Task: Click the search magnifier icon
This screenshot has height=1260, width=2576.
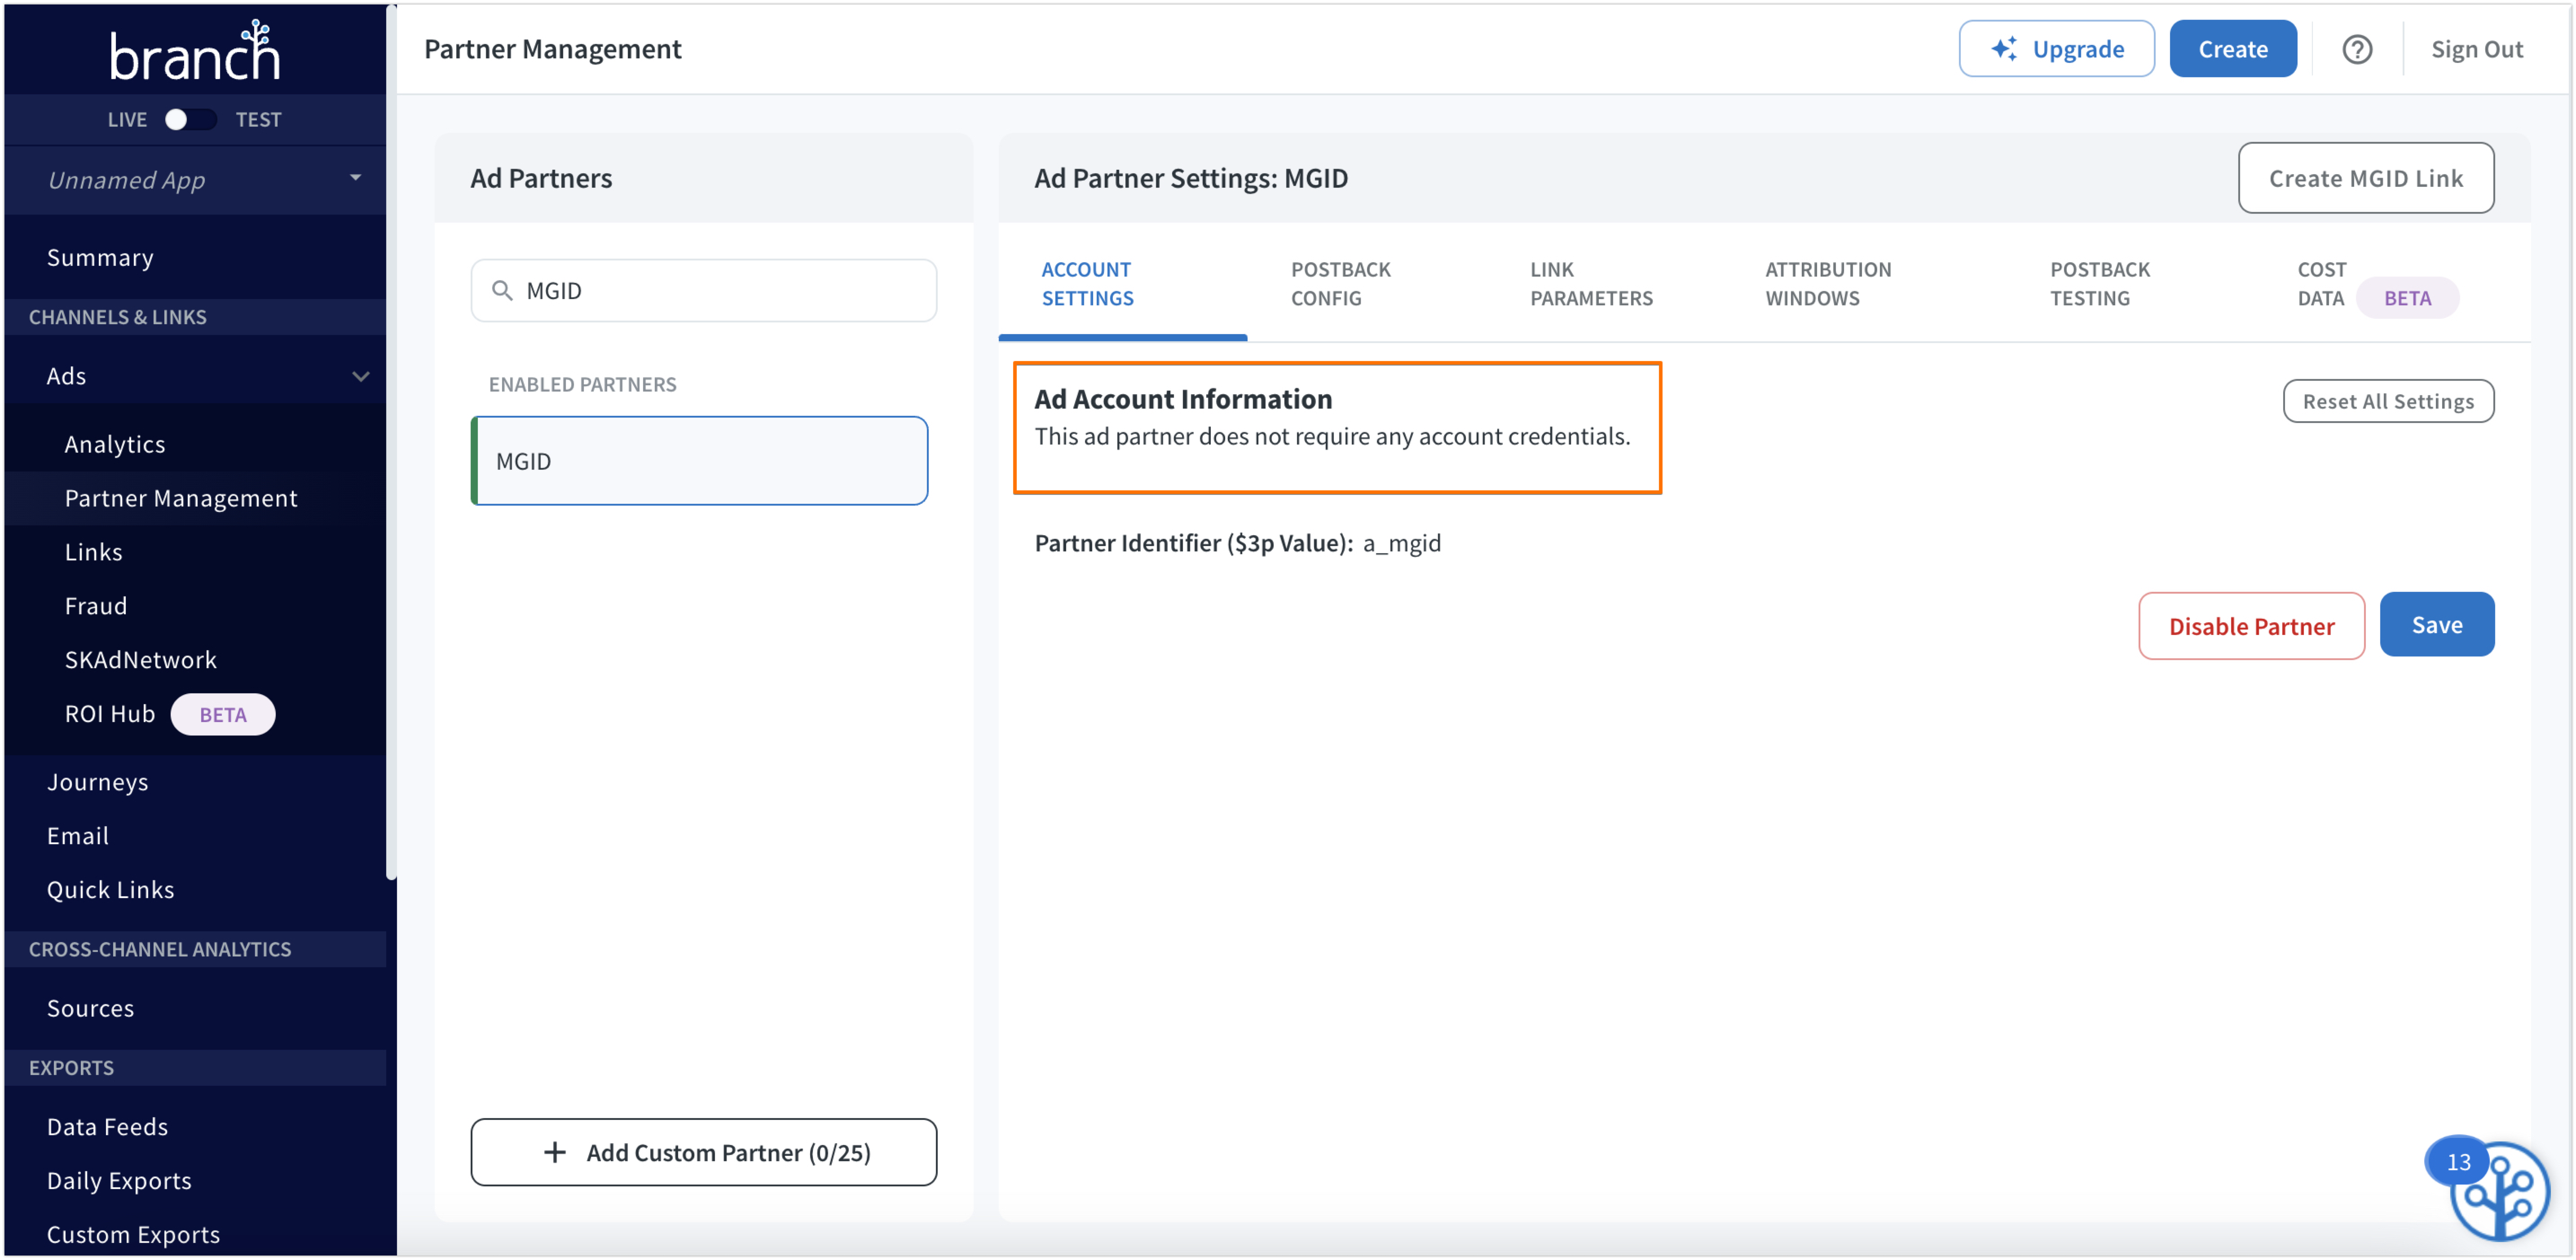Action: click(x=502, y=291)
